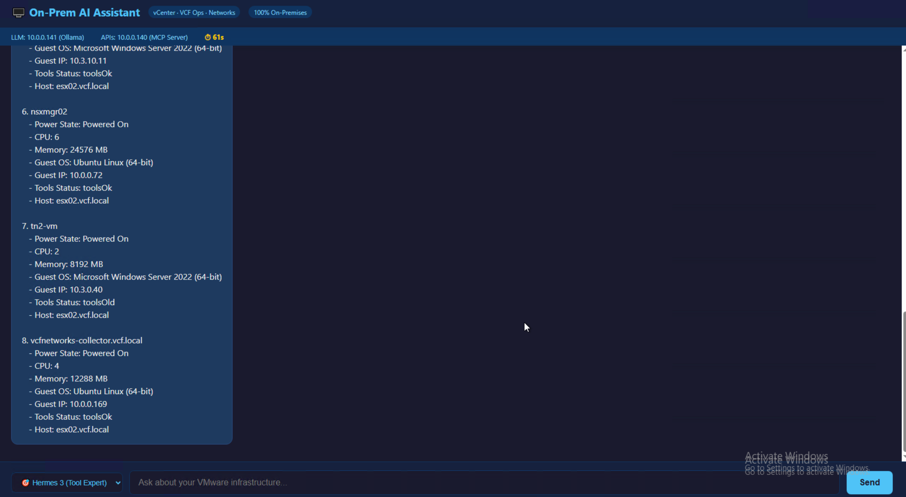Click 'Power State: Powered On' under tn2-vm
The image size is (906, 497).
[79, 239]
